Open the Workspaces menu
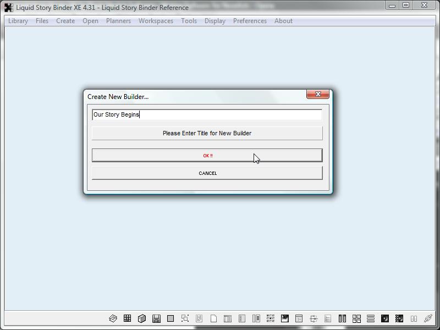The width and height of the screenshot is (440, 330). [156, 21]
